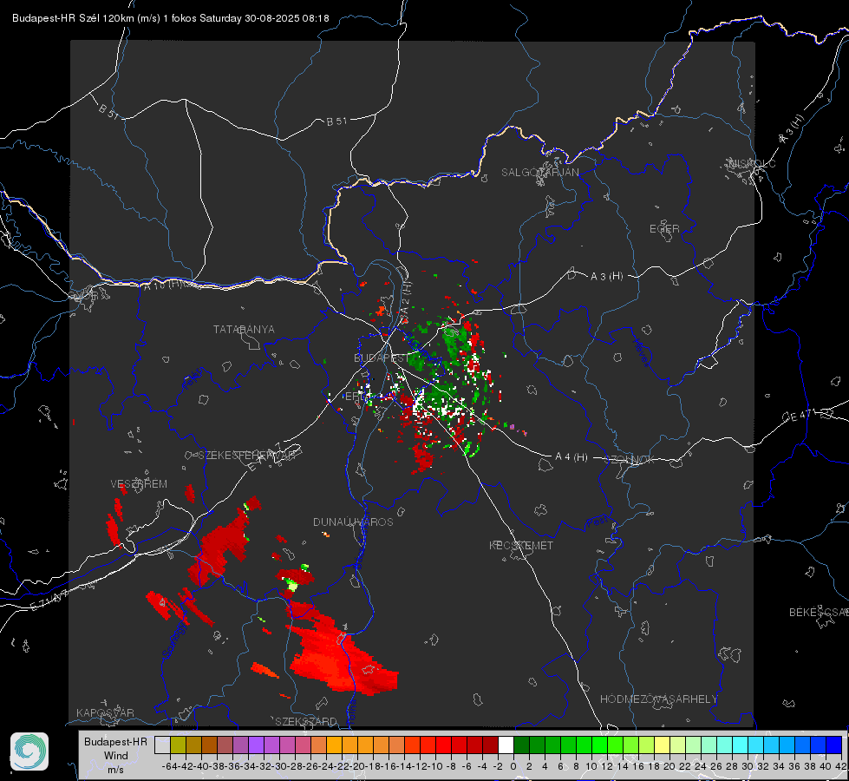Click the A 3 (H) label beside Miskolc

pyautogui.click(x=792, y=129)
